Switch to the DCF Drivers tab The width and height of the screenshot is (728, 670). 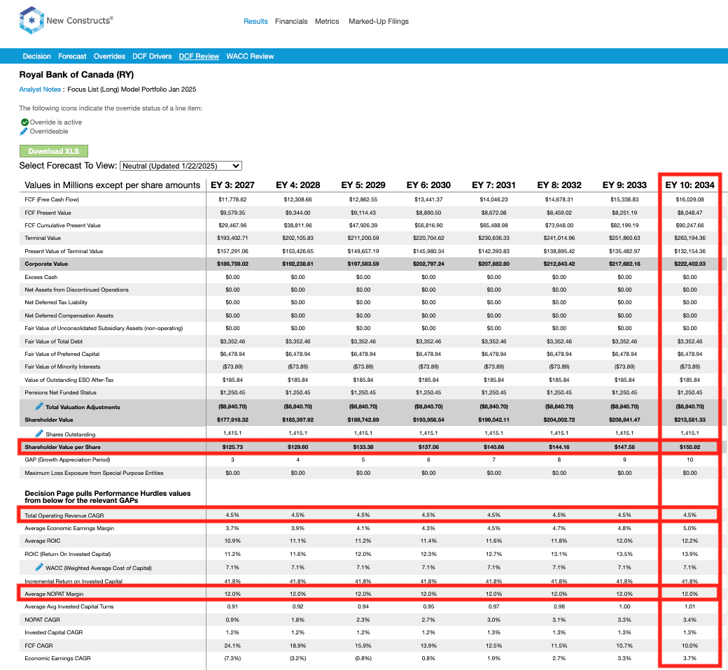[x=152, y=56]
